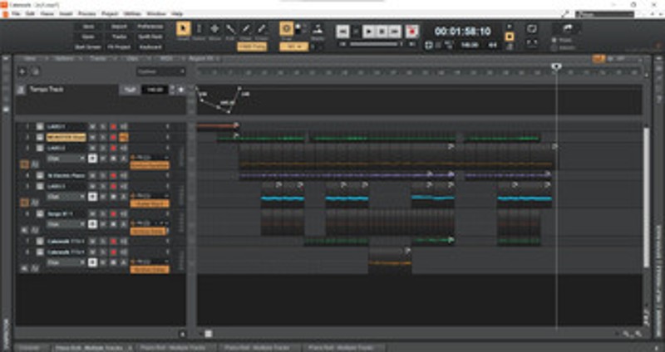
Task: Click the Start Screen button
Action: click(88, 47)
